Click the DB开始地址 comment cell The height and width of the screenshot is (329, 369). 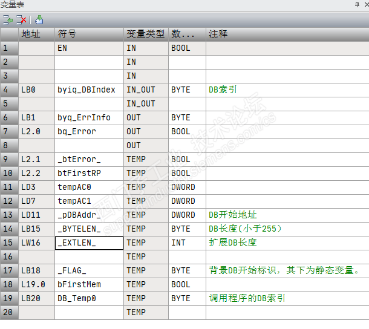[287, 215]
